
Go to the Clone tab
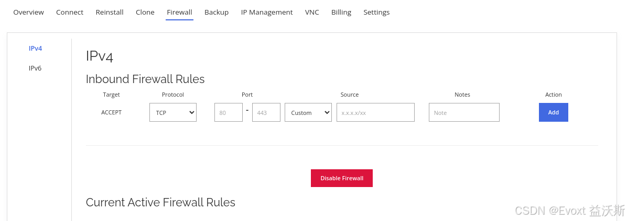(145, 13)
